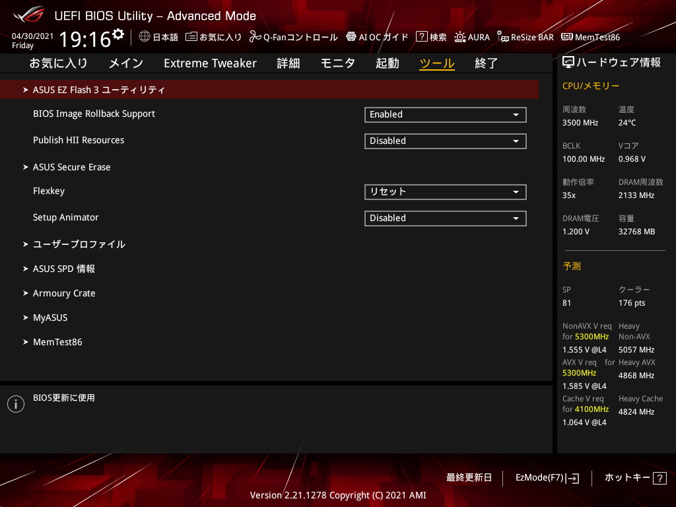Switch to メイン tab
This screenshot has height=507, width=676.
tap(126, 63)
